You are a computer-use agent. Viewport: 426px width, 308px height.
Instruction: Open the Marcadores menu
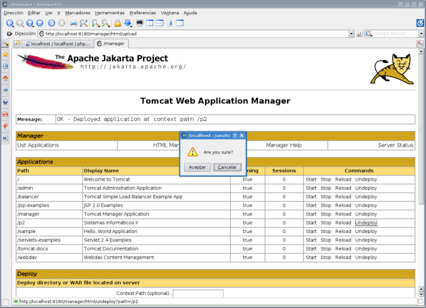click(77, 13)
